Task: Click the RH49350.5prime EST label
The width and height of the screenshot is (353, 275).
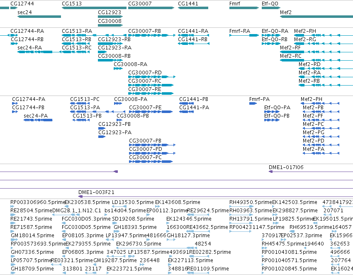Action: click(251, 202)
